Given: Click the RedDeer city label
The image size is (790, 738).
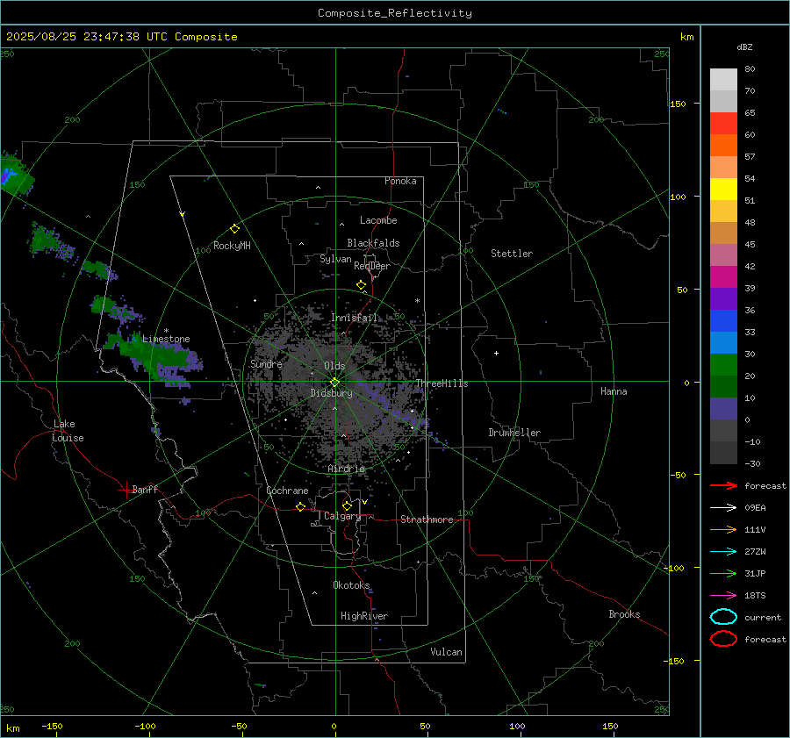Looking at the screenshot, I should coord(372,266).
